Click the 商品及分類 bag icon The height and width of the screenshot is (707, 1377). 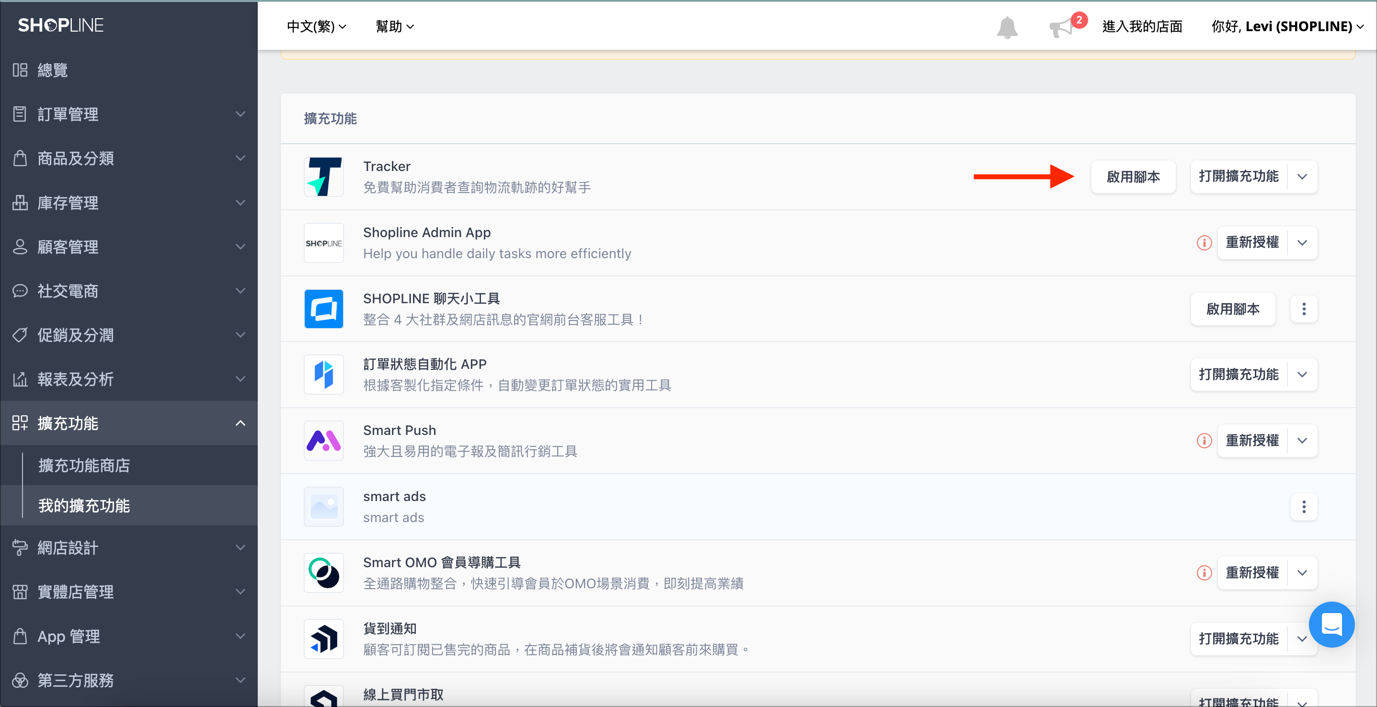pos(20,158)
